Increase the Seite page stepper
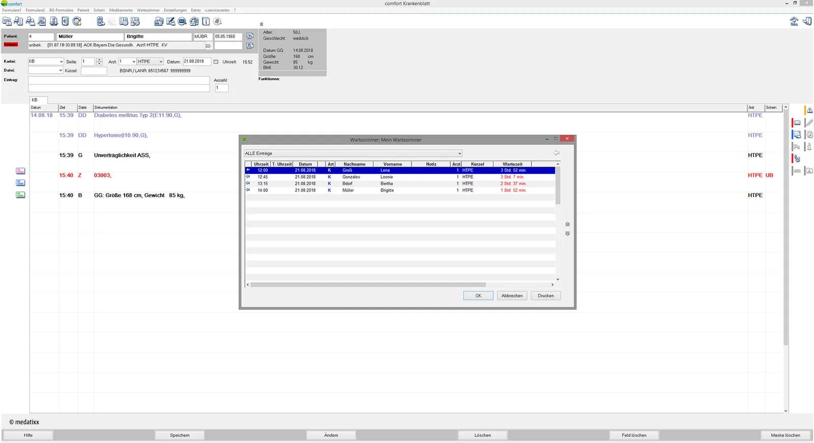The width and height of the screenshot is (814, 443). pos(99,60)
